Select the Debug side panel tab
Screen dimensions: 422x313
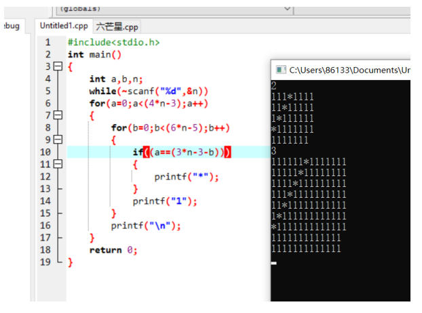pyautogui.click(x=12, y=26)
